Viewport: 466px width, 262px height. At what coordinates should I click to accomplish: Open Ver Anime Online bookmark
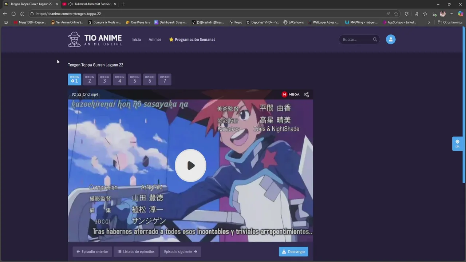(67, 22)
